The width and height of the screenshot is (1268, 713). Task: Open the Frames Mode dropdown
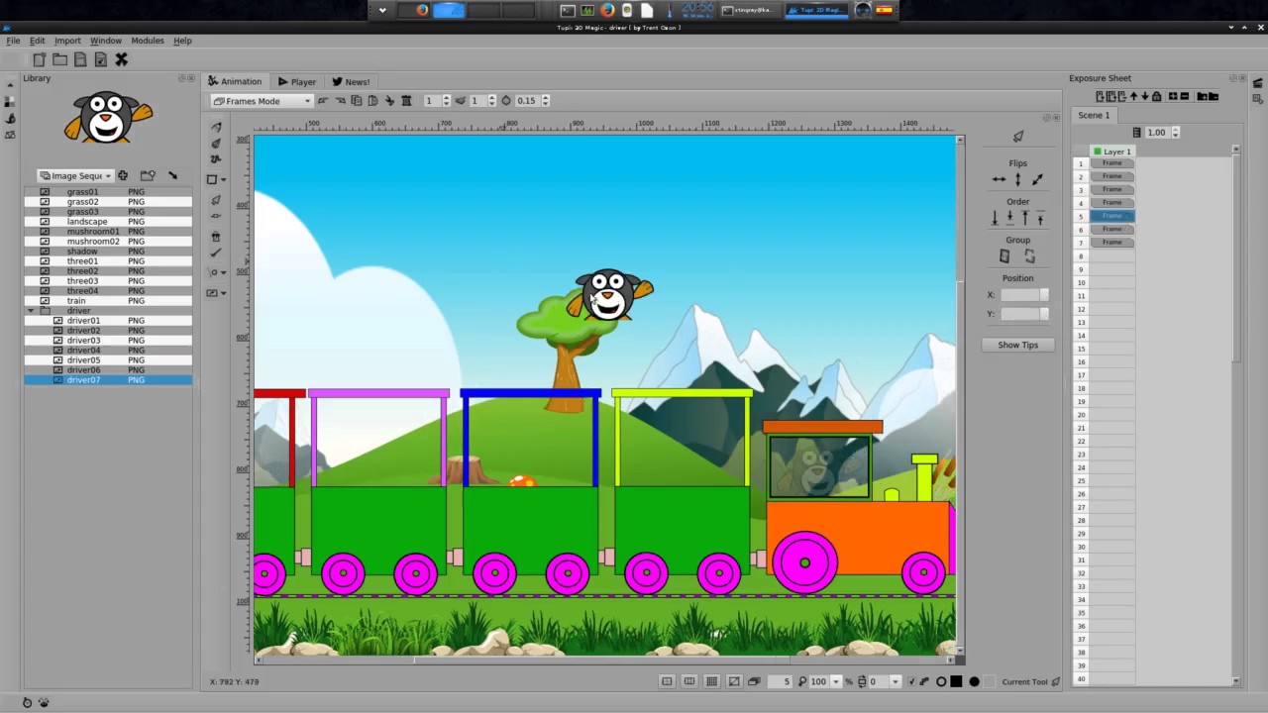(263, 100)
